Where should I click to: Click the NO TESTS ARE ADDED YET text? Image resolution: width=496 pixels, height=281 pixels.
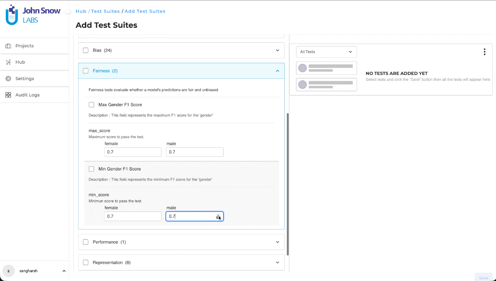[397, 73]
